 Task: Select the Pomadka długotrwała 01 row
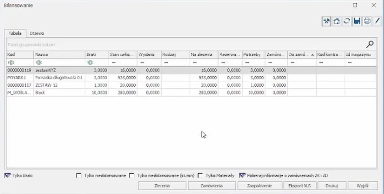click(x=59, y=78)
